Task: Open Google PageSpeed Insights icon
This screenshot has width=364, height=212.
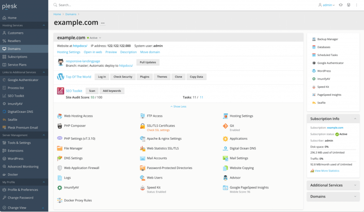Action: tap(225, 188)
